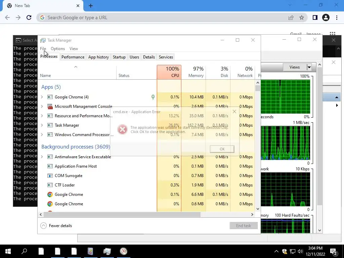Select the Processes tab
Screen dimensions: 344x258
coord(49,56)
